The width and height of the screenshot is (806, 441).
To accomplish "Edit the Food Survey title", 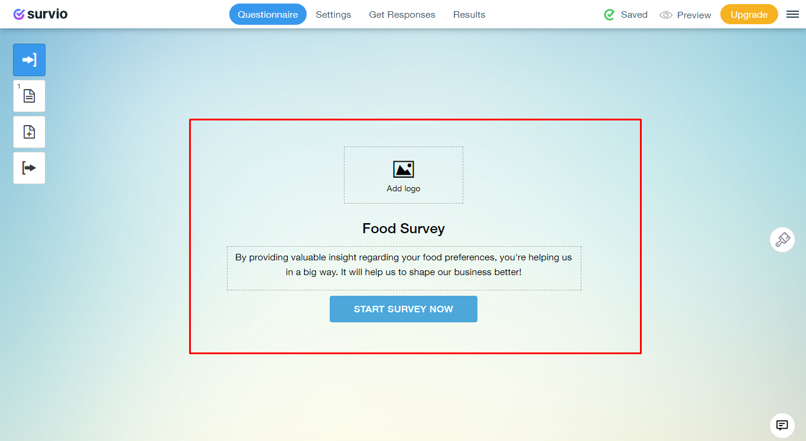I will coord(404,228).
